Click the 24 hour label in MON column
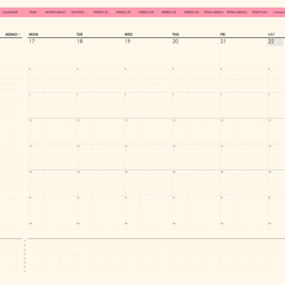285x285 pixels. click(x=30, y=224)
